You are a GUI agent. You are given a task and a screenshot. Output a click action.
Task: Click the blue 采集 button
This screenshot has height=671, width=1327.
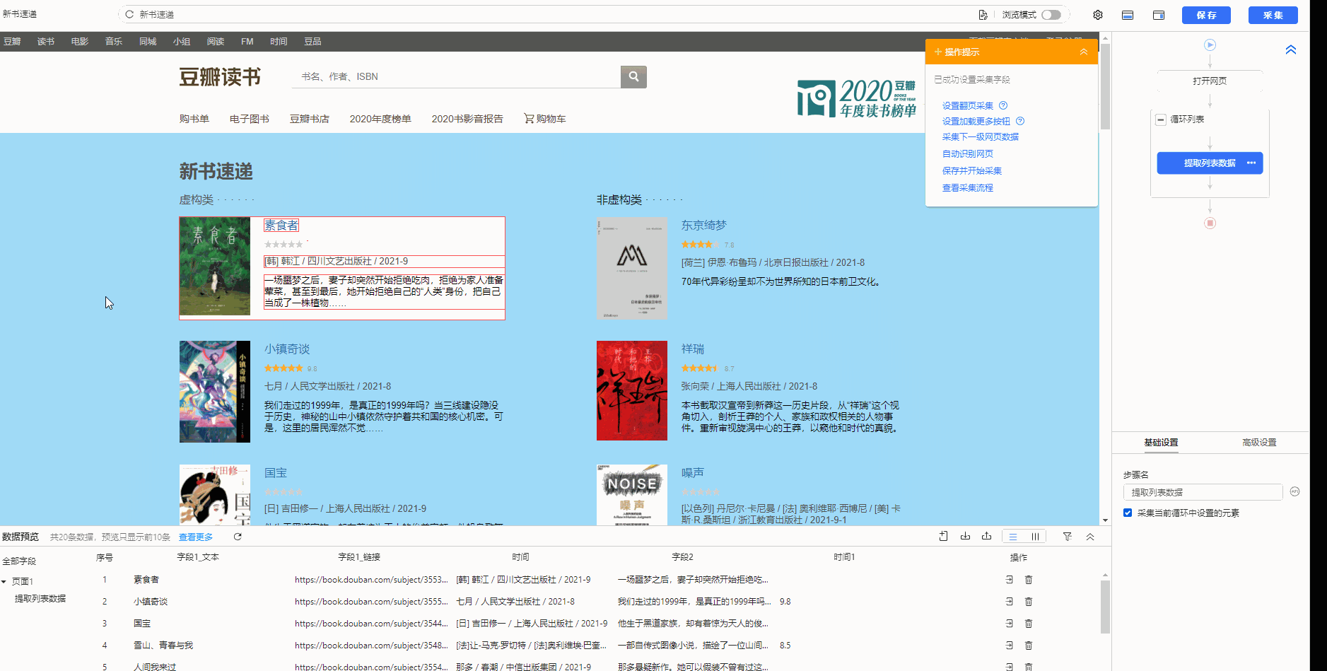[1273, 15]
